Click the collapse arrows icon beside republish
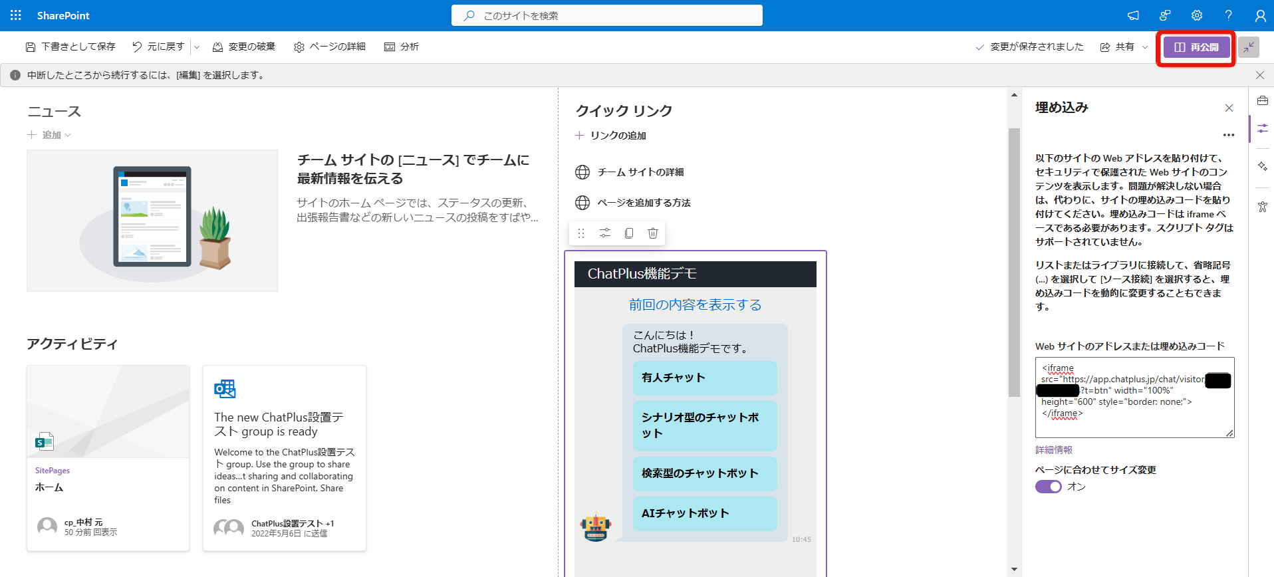The image size is (1274, 577). pos(1249,47)
